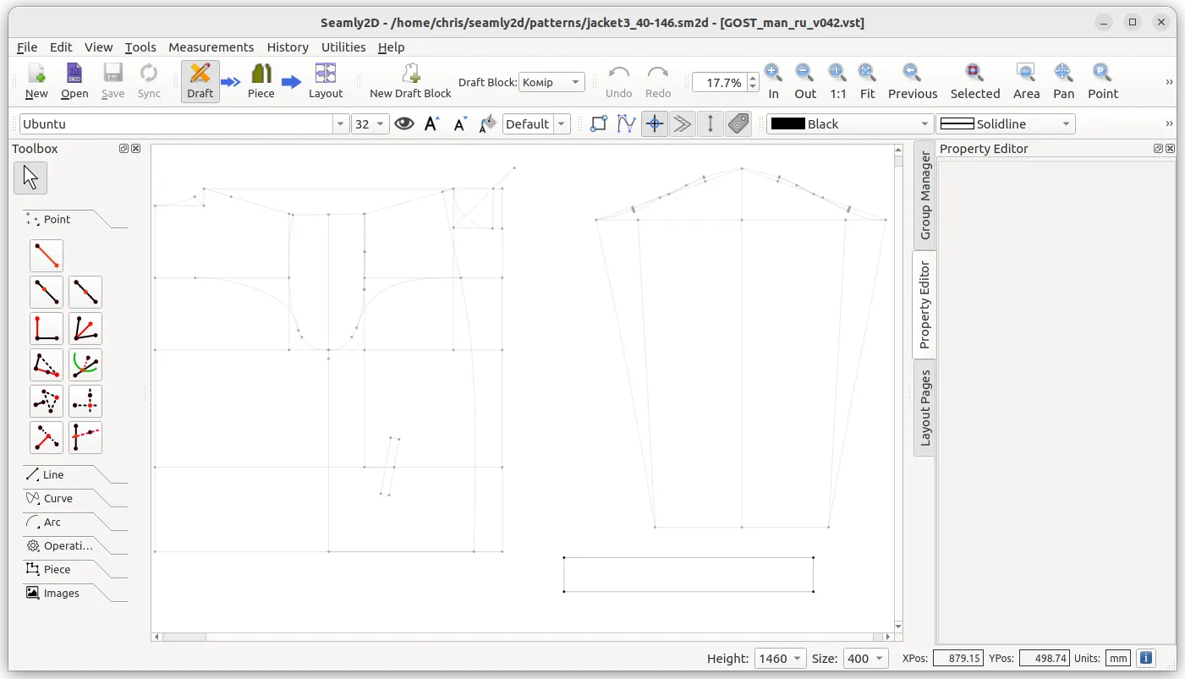
Task: Open the Utilities menu
Action: tap(343, 47)
